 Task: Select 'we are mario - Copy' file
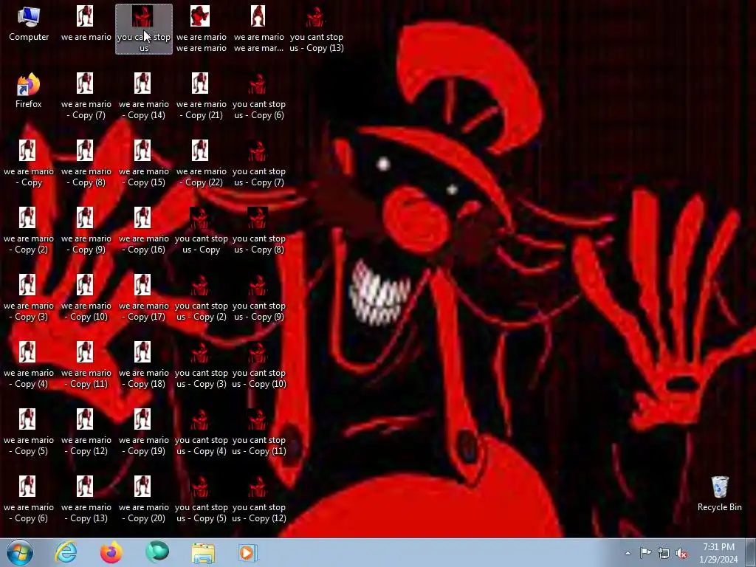[x=29, y=163]
